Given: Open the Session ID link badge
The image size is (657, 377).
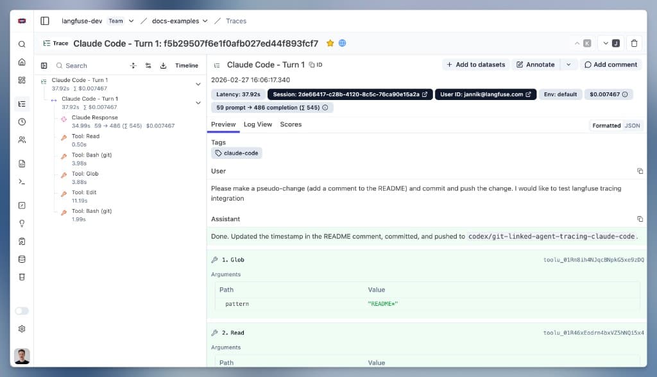Looking at the screenshot, I should (350, 94).
